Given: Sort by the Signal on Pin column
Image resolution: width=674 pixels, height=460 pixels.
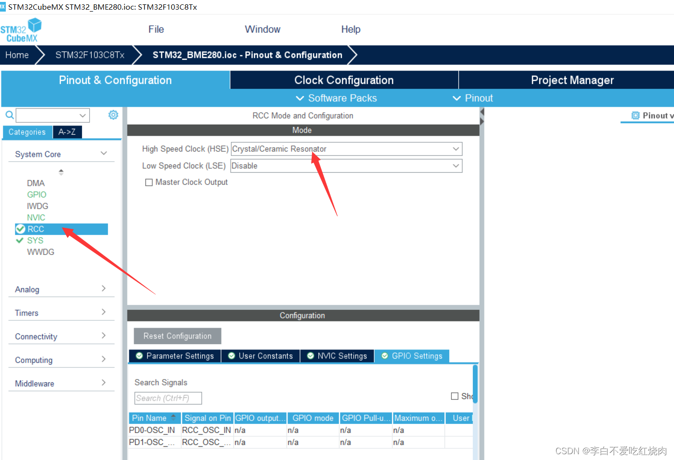Looking at the screenshot, I should tap(207, 418).
